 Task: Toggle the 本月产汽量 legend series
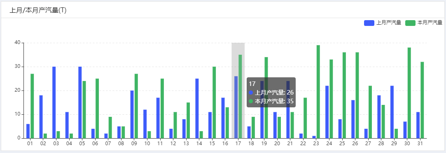click(423, 23)
